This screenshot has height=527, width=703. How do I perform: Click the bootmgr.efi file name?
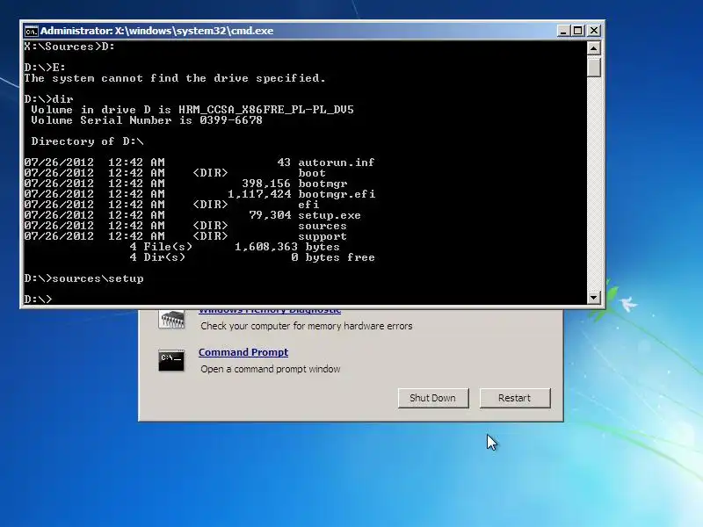tap(337, 194)
